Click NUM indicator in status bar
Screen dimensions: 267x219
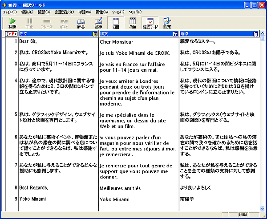(x=243, y=215)
